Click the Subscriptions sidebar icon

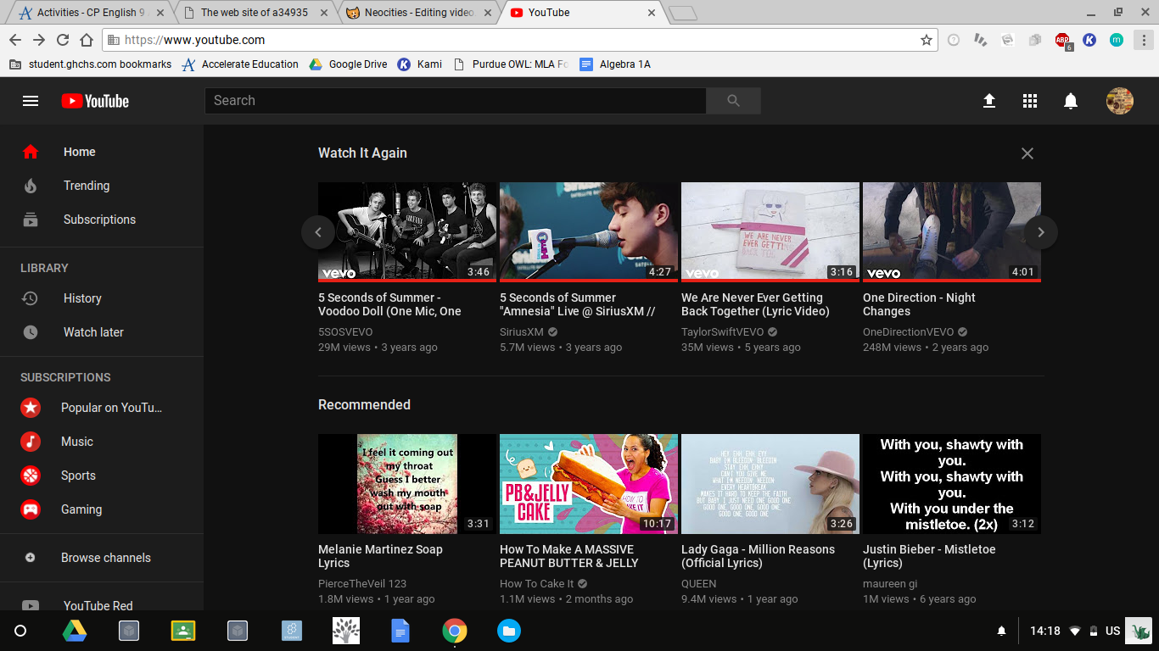pyautogui.click(x=31, y=220)
